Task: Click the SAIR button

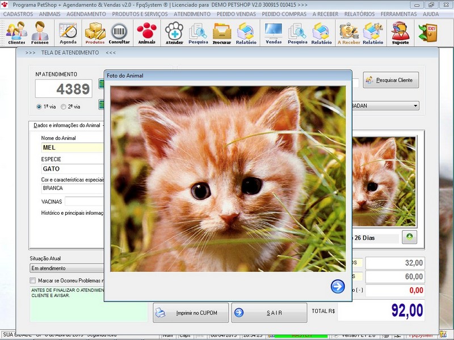Action: click(270, 313)
